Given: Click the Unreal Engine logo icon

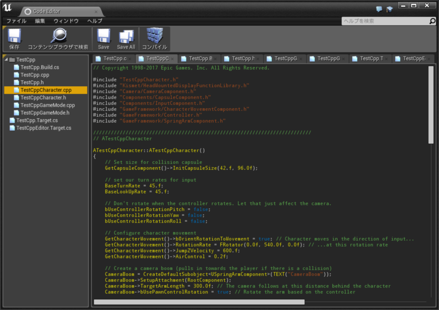Looking at the screenshot, I should [x=7, y=8].
